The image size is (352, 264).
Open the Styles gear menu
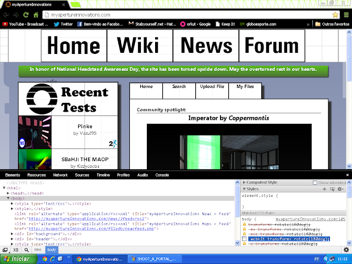340,189
